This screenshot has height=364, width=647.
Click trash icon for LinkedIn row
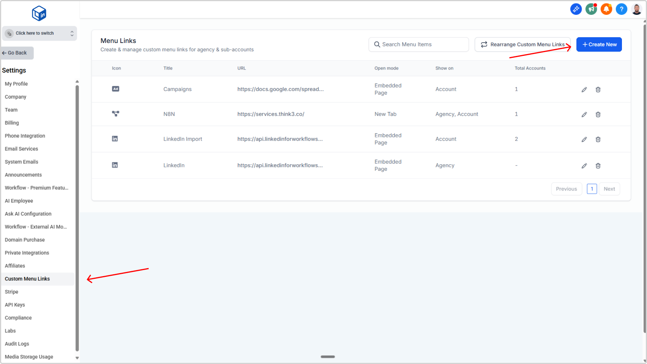[x=598, y=166]
